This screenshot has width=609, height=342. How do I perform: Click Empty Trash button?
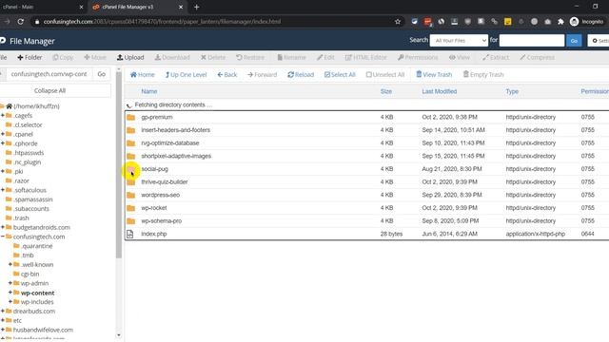pyautogui.click(x=483, y=74)
